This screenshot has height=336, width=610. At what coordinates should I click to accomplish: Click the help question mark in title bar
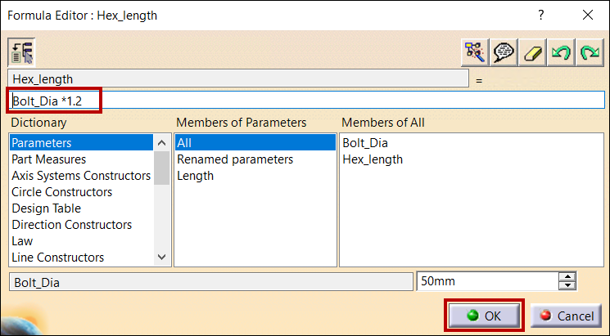540,15
